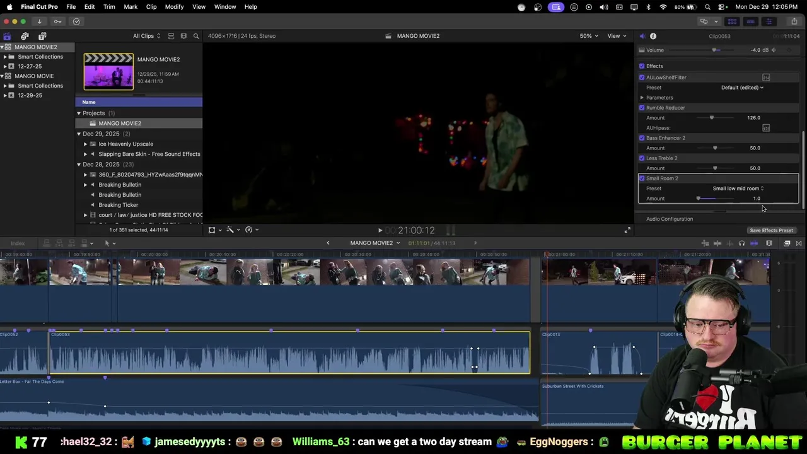Open the All Clips filter dropdown
807x454 pixels.
[146, 36]
